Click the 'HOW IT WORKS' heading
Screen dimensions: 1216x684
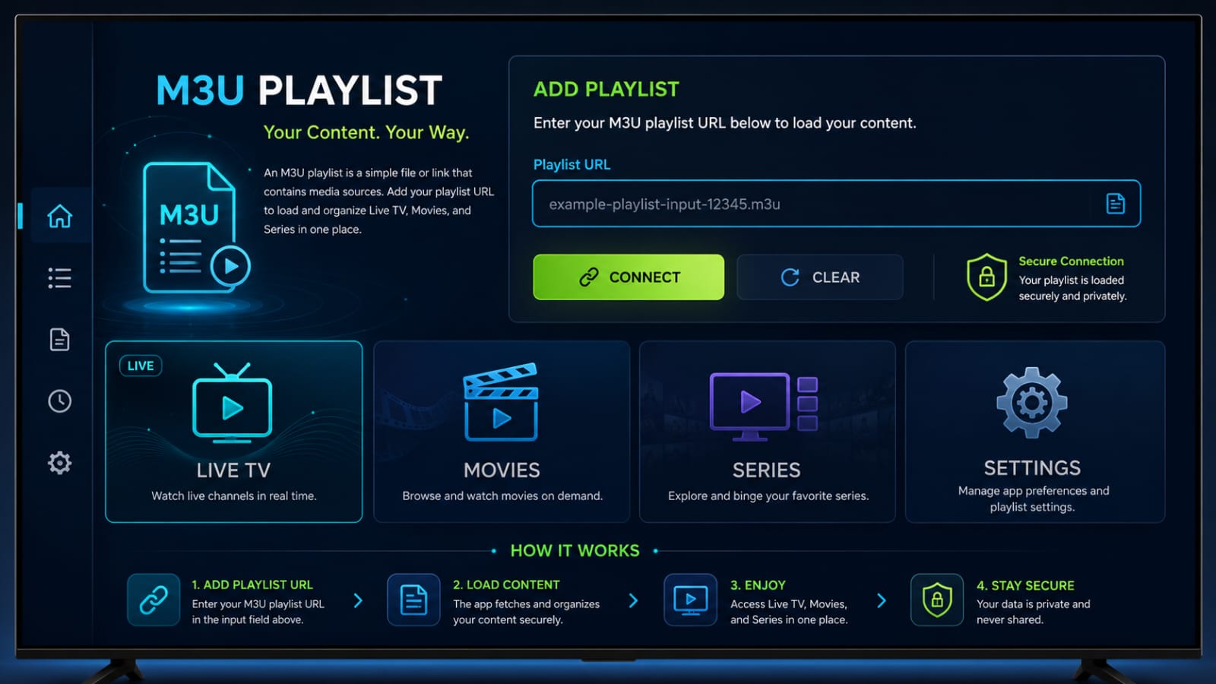pos(575,550)
